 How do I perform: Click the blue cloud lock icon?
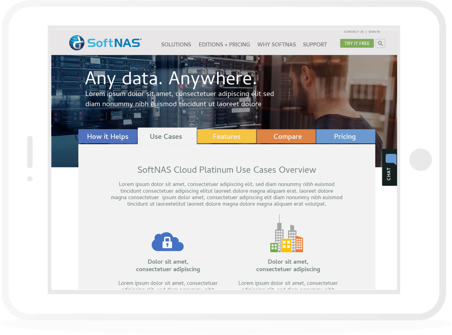(167, 242)
